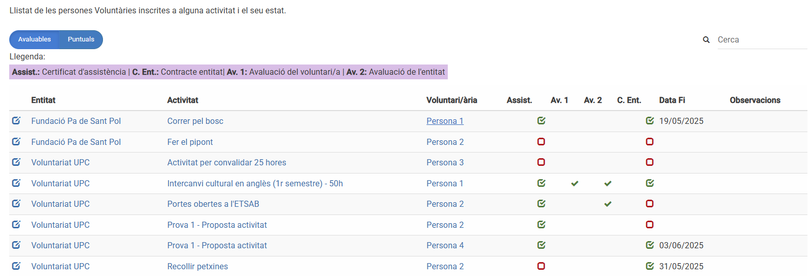Open the underlined Persona 1 link

(445, 121)
